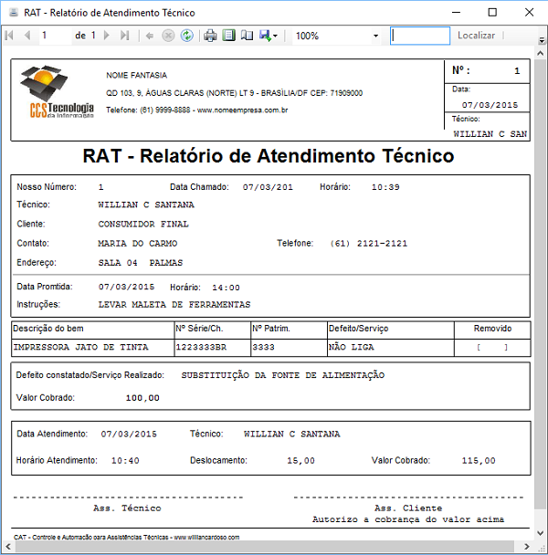Minimize the RAT report window
The height and width of the screenshot is (555, 548).
(457, 13)
